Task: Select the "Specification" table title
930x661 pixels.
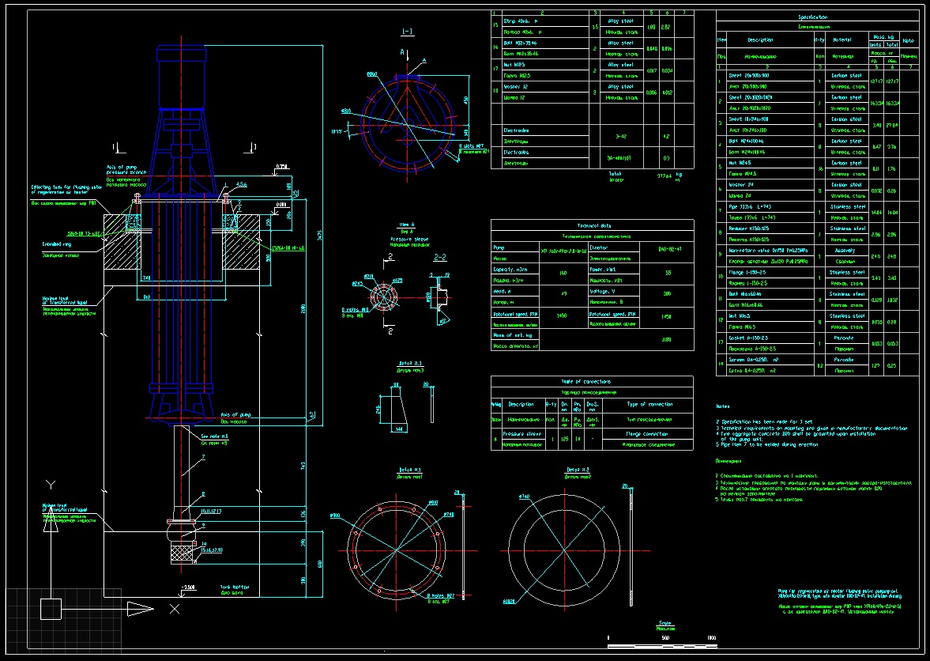Action: click(812, 17)
